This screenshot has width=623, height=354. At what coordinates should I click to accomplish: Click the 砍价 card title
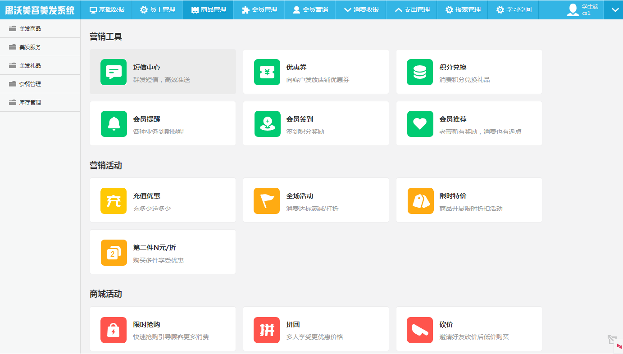click(x=446, y=325)
